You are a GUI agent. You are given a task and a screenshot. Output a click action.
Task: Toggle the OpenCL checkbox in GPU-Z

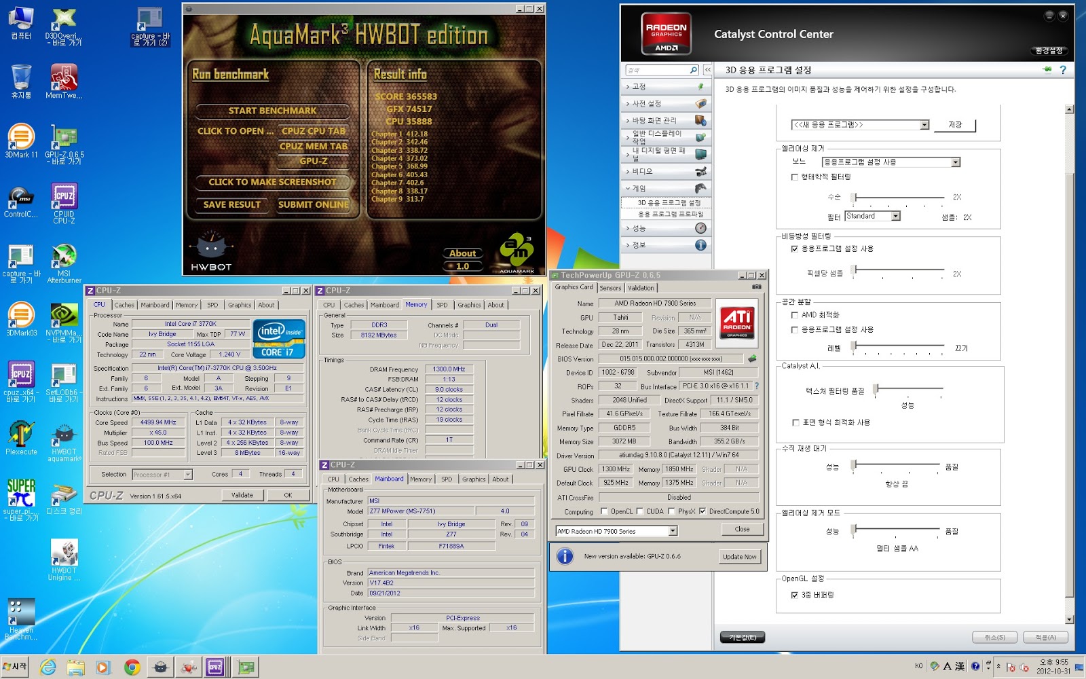(x=604, y=511)
